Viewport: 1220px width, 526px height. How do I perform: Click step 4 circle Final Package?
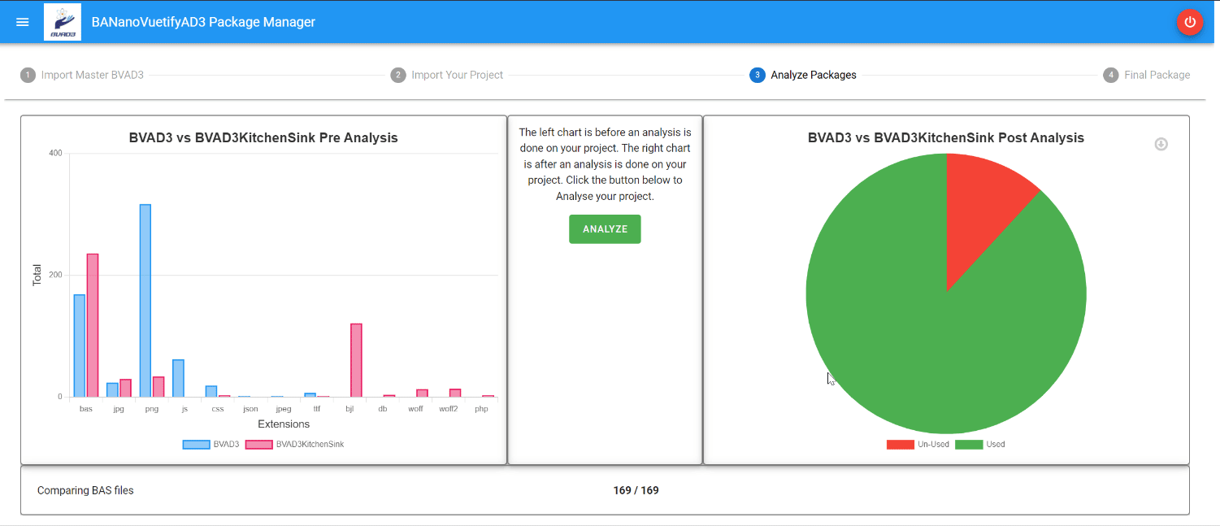1111,75
